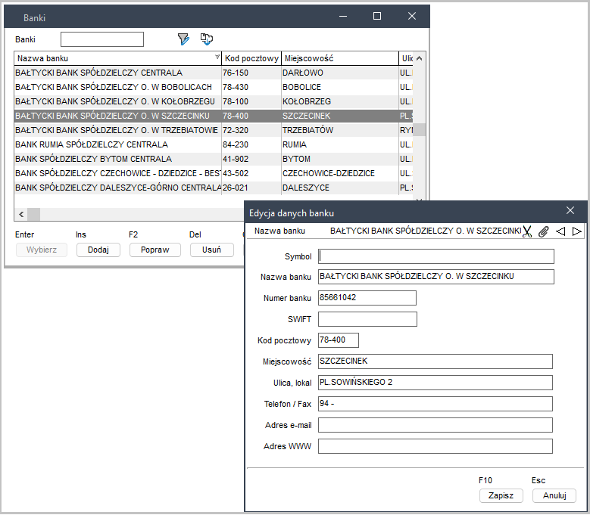Sort by the Miejscowość column header
The image size is (590, 515).
click(x=340, y=58)
